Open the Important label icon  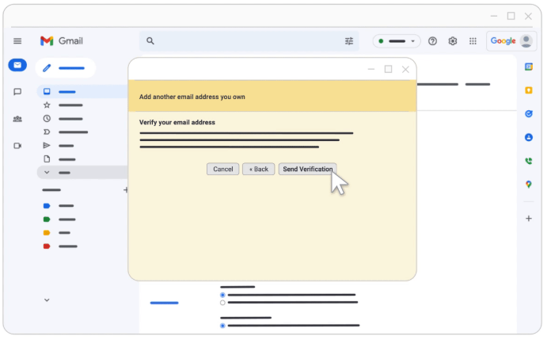[x=47, y=132]
